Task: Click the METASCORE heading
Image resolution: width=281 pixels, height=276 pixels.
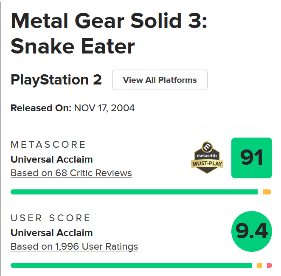Action: click(x=48, y=145)
